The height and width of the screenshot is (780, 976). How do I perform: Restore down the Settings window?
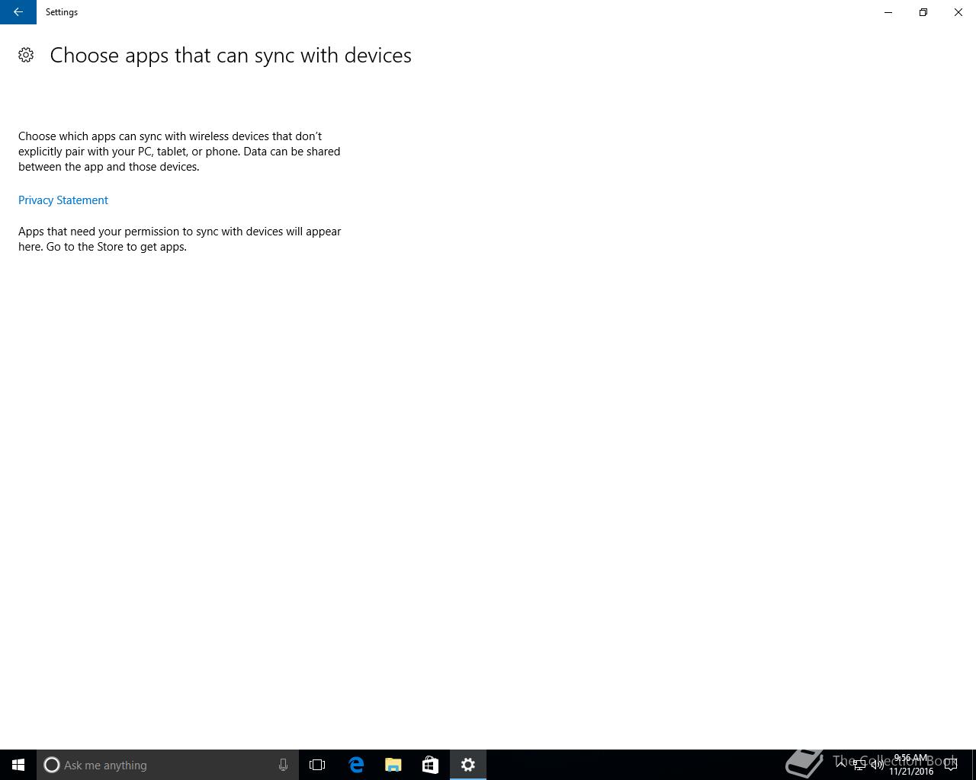click(x=923, y=12)
